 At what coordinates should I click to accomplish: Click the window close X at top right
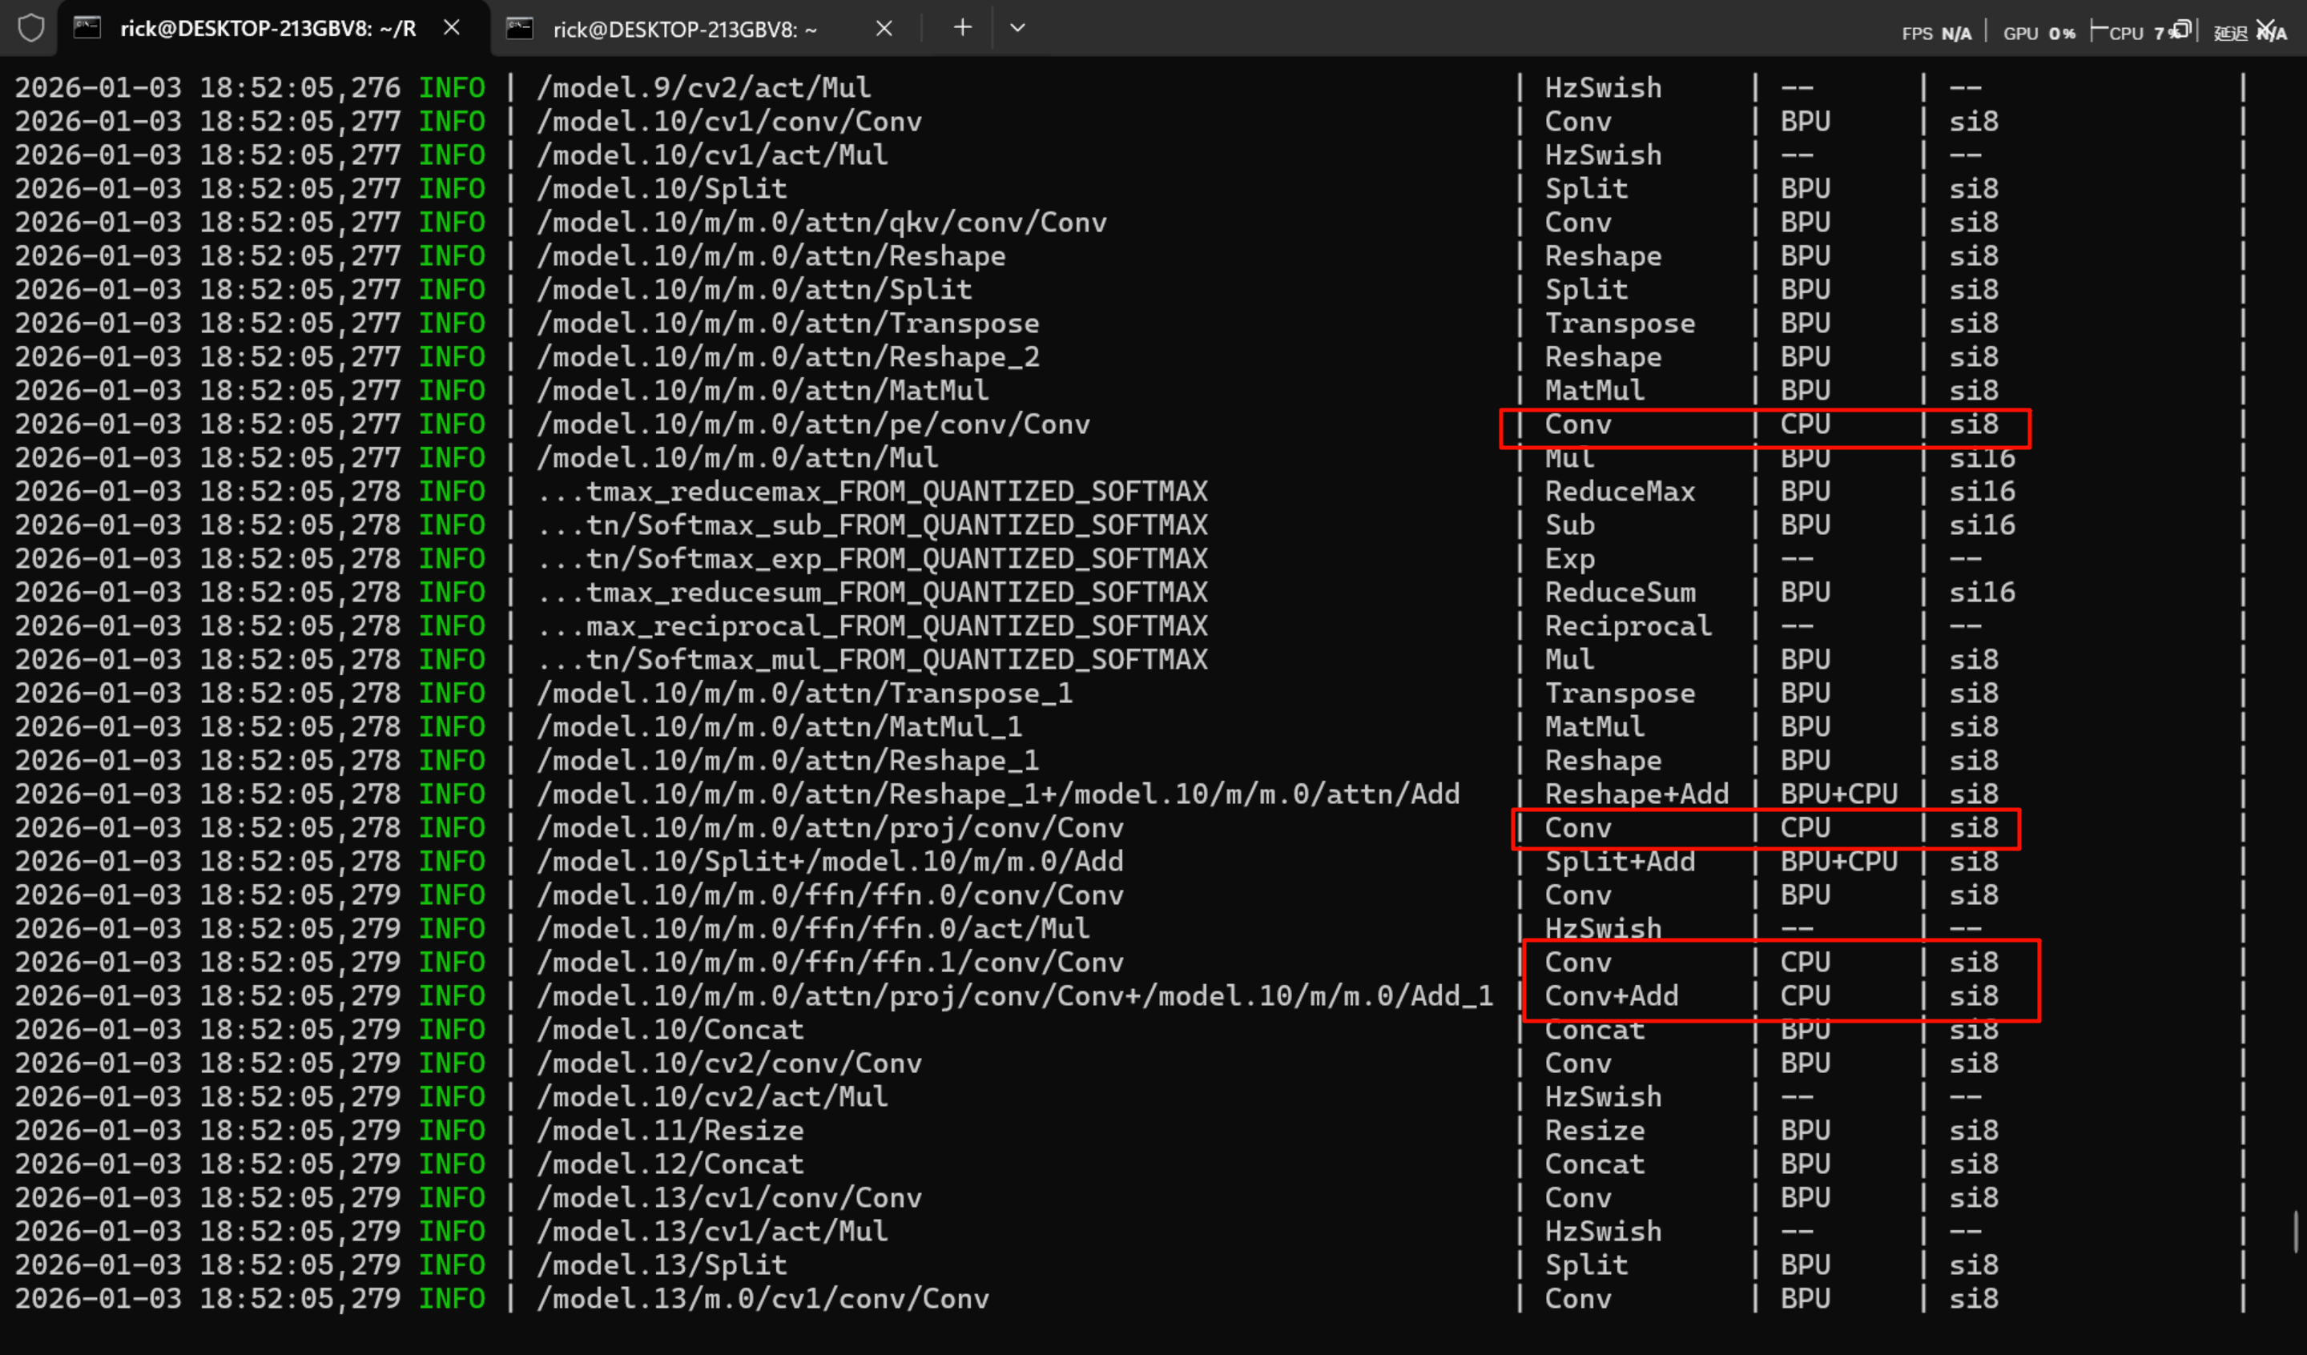[x=2267, y=30]
